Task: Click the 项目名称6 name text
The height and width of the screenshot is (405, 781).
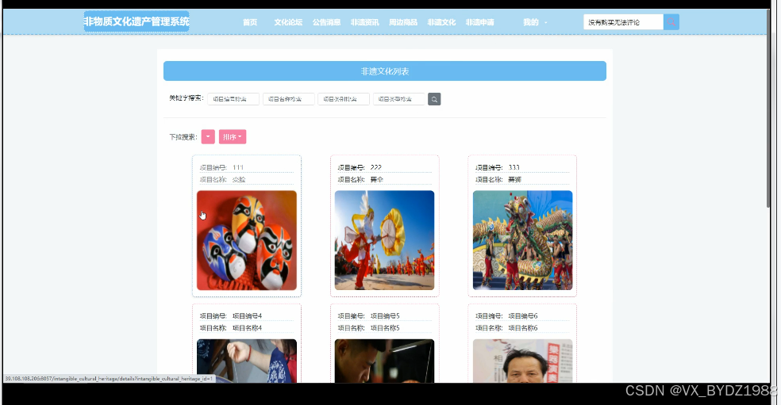Action: [523, 328]
